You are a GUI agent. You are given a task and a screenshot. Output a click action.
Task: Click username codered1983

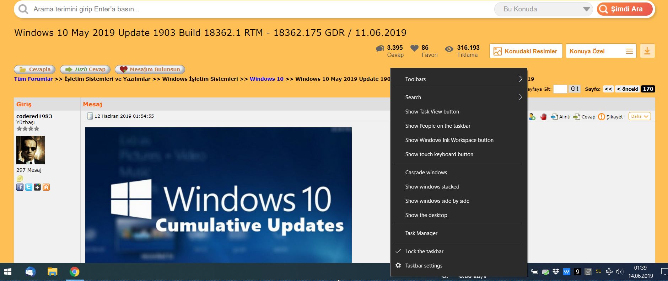(x=34, y=116)
